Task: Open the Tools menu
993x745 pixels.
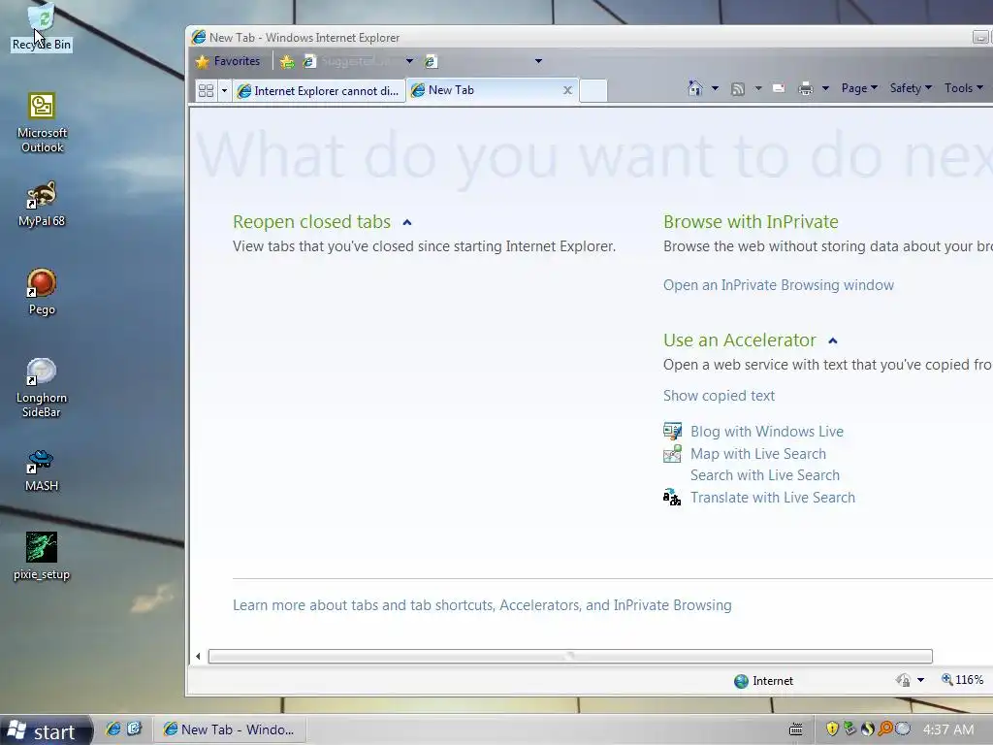Action: 963,88
